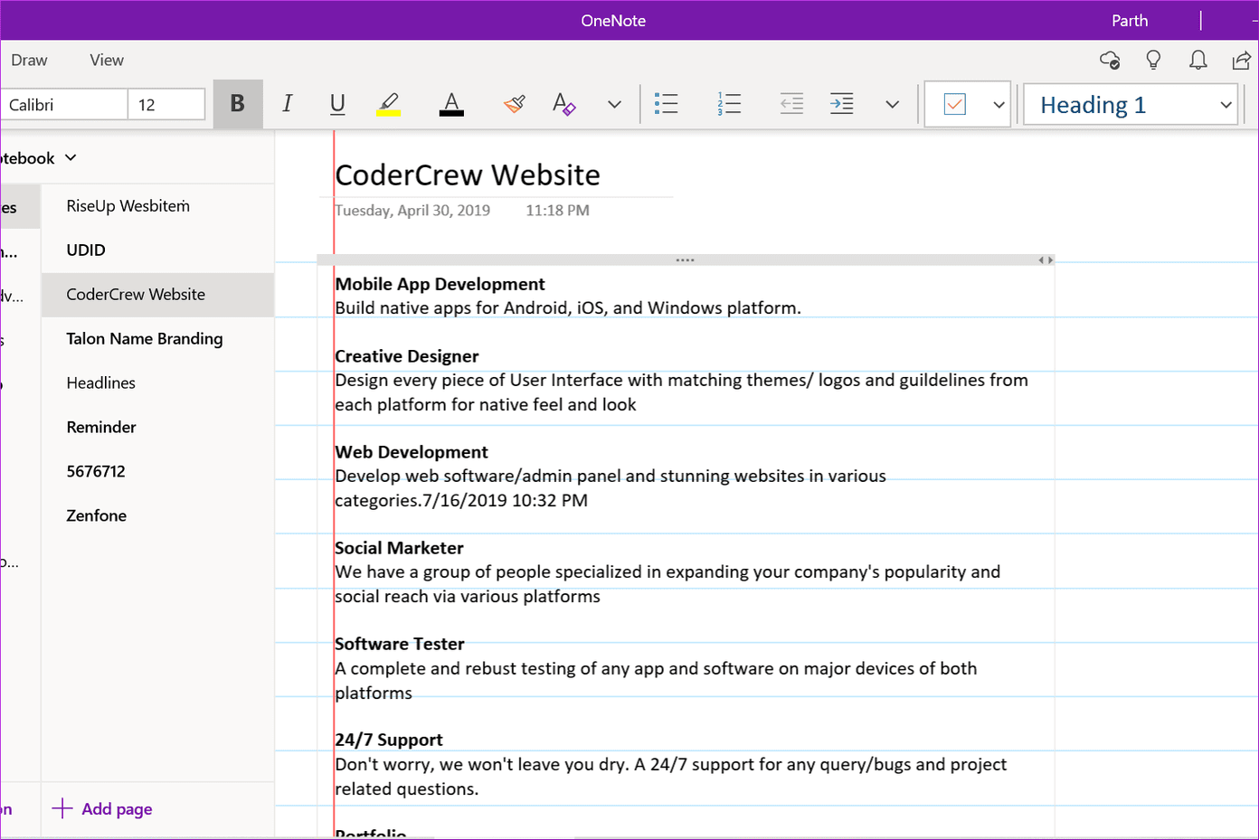Open the tags dropdown arrow
This screenshot has width=1259, height=840.
[x=999, y=104]
